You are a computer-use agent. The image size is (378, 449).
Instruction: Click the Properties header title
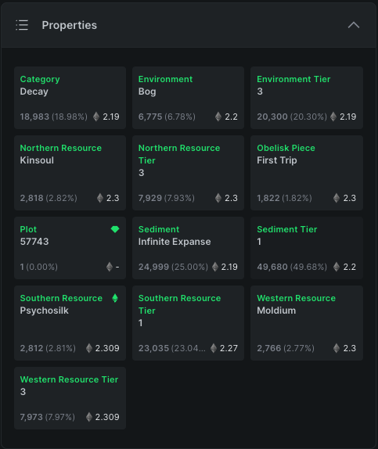(x=70, y=25)
